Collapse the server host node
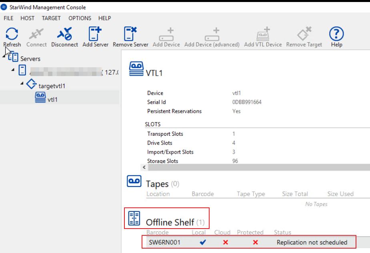This screenshot has height=253, width=370. (x=13, y=69)
